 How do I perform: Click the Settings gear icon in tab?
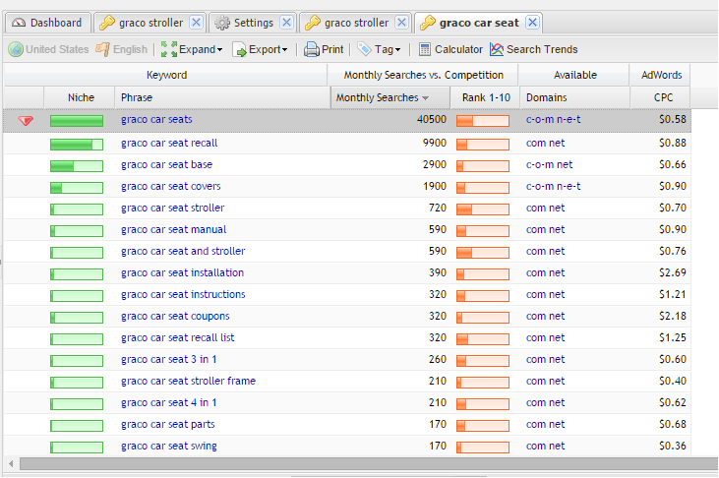(x=222, y=23)
